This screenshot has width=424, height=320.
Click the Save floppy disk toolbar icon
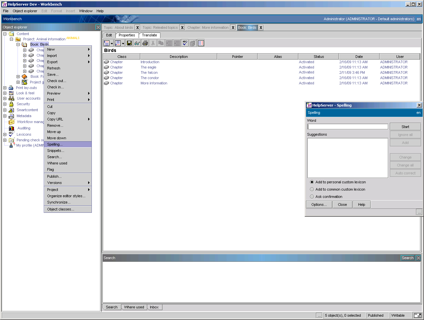tap(129, 43)
